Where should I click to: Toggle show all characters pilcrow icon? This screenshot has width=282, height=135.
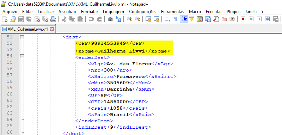pyautogui.click(x=175, y=19)
